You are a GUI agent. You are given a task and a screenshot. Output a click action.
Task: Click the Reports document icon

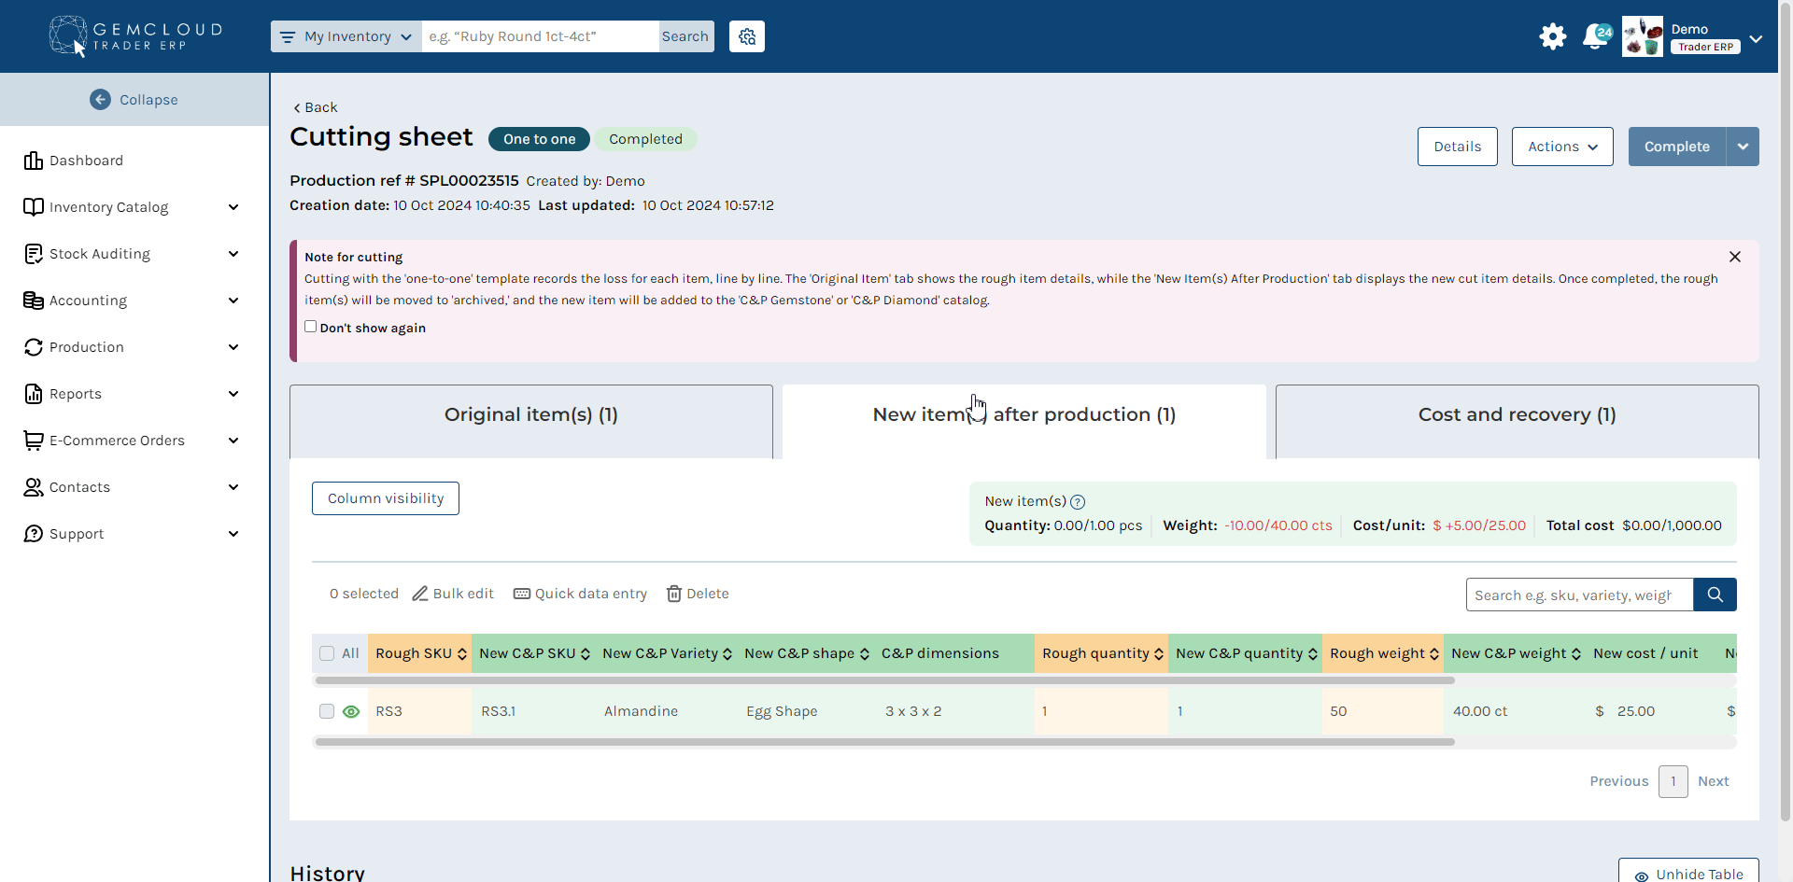tap(34, 394)
